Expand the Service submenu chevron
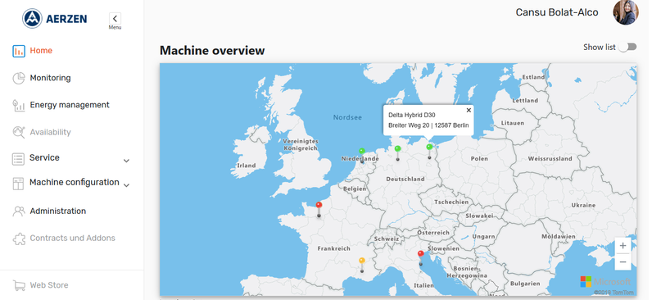The image size is (652, 300). (x=126, y=161)
